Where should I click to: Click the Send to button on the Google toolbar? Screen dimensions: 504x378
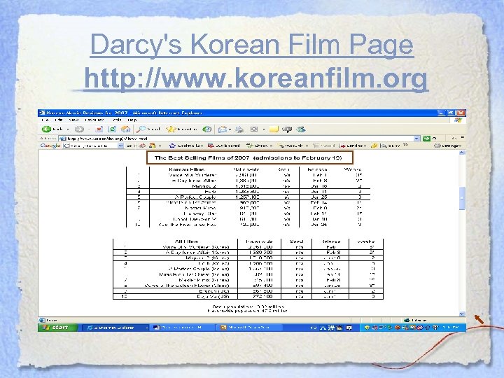[353, 146]
